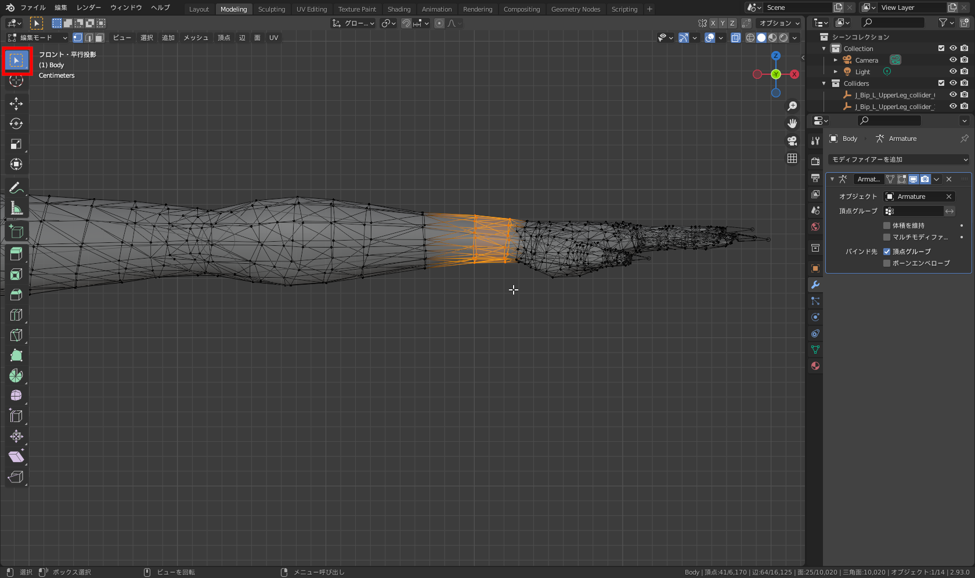
Task: Click the pan view hand icon
Action: (792, 123)
